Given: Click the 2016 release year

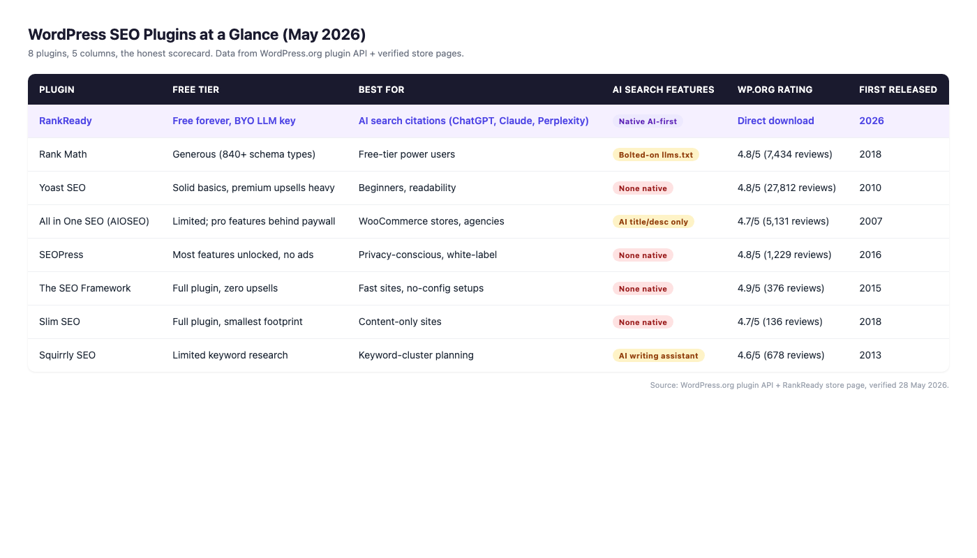Looking at the screenshot, I should pyautogui.click(x=870, y=255).
